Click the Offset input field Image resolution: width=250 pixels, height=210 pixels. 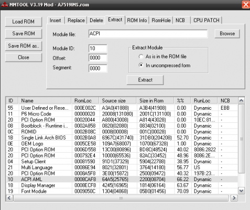point(98,58)
